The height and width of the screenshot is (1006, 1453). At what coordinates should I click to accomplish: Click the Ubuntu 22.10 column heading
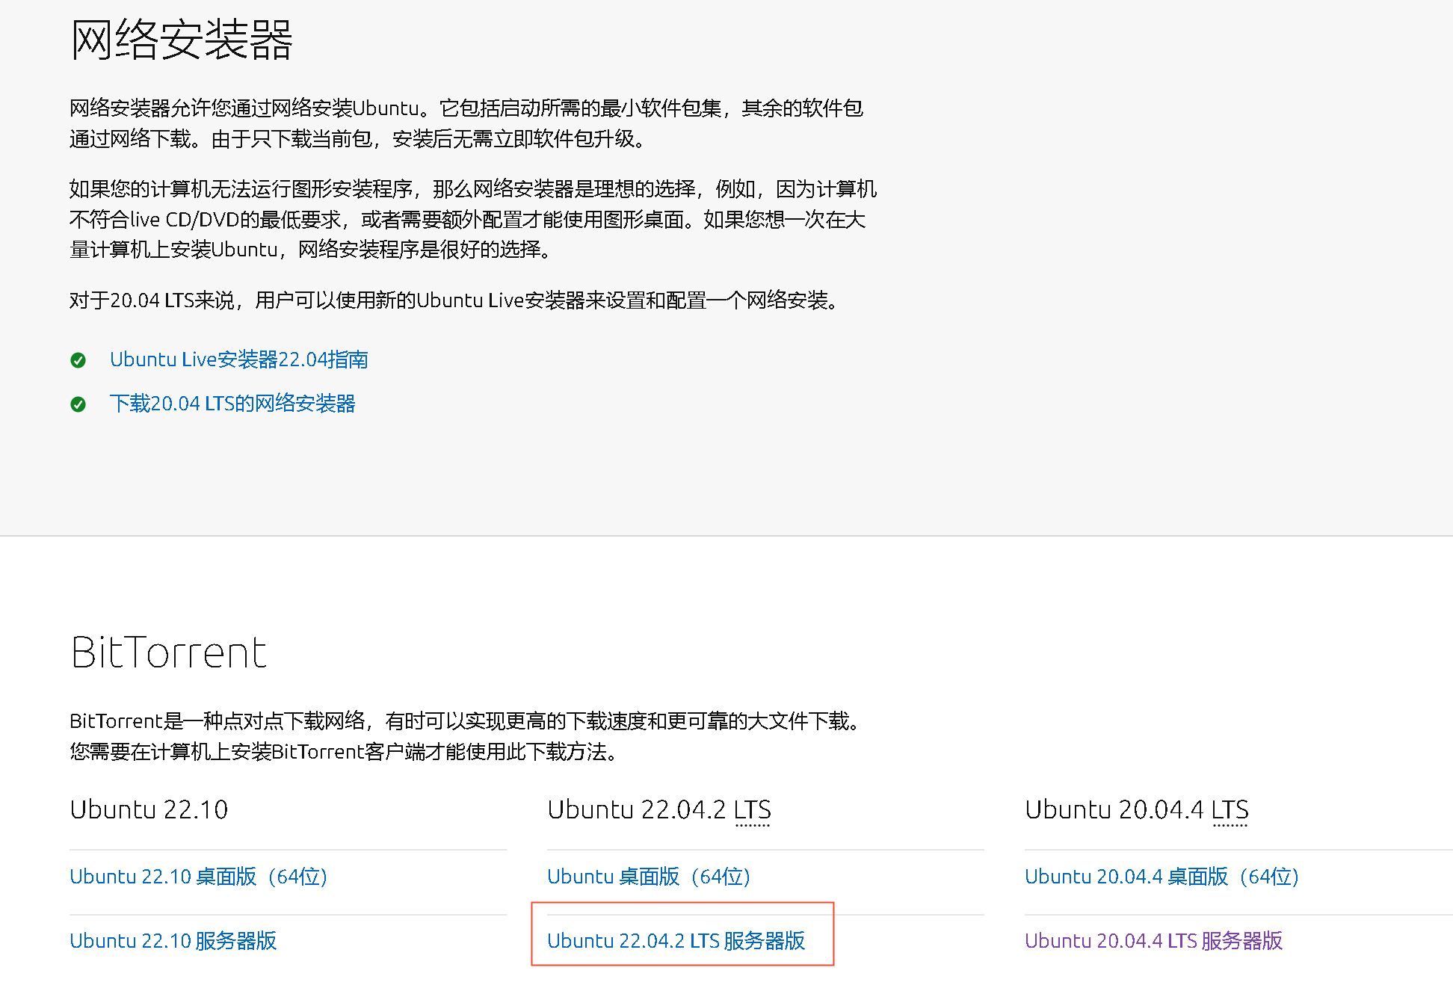coord(149,810)
